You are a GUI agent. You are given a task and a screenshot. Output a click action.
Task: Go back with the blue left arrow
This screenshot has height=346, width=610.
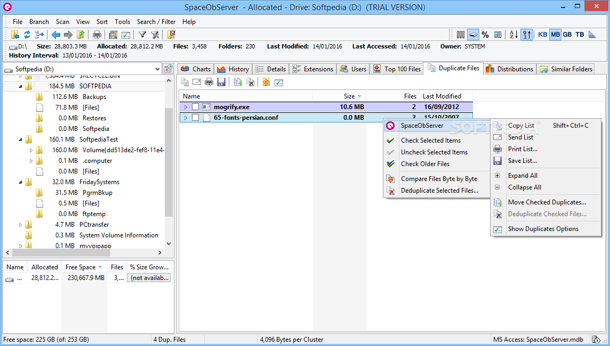coord(56,35)
